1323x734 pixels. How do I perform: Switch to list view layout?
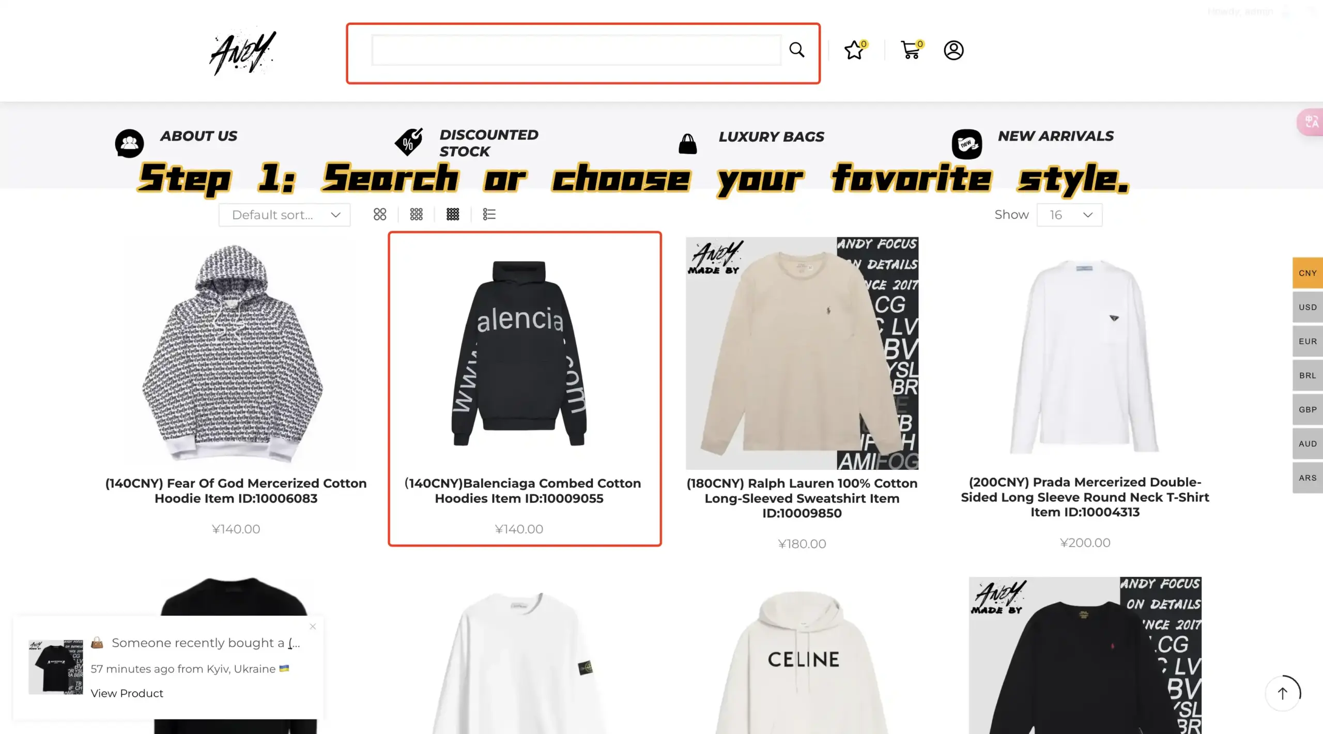point(489,215)
